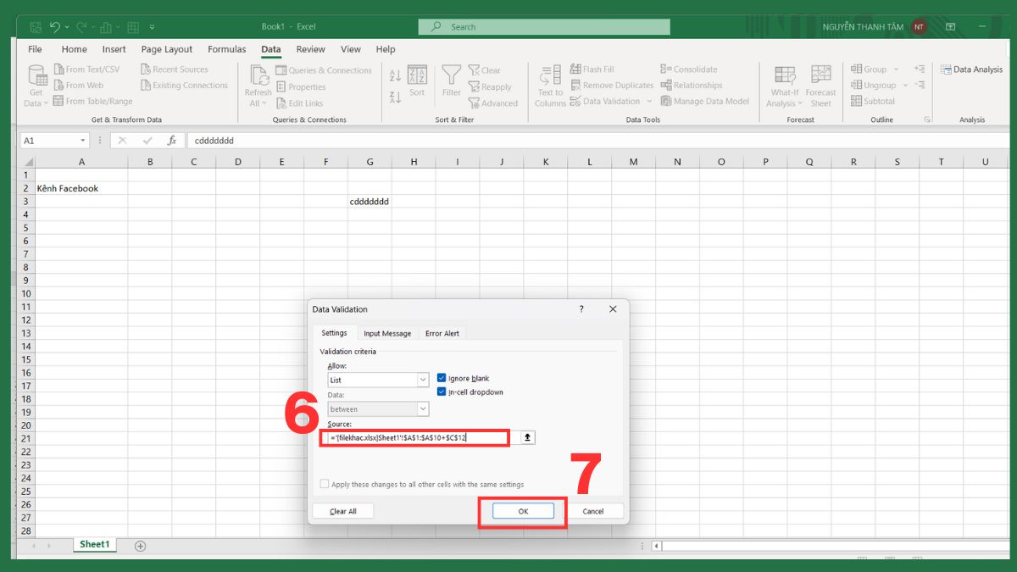Select the Forecast Sheet icon
This screenshot has height=572, width=1017.
pos(820,85)
